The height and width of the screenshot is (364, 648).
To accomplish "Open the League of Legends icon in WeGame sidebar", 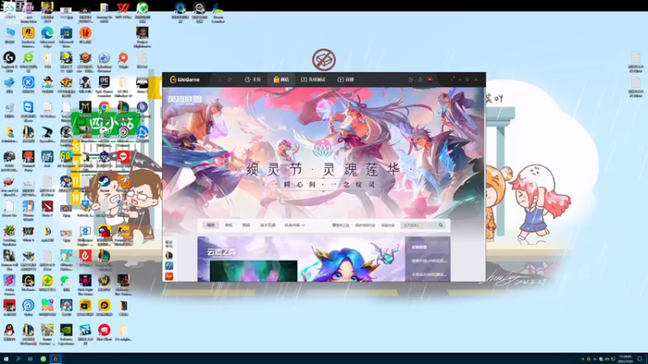I will pos(169,256).
